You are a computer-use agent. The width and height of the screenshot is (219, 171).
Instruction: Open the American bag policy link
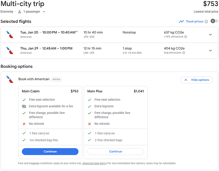pyautogui.click(x=94, y=163)
